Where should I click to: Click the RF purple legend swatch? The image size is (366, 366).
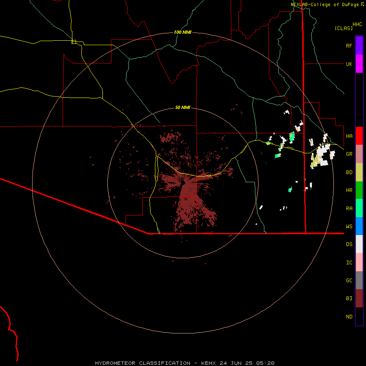359,46
